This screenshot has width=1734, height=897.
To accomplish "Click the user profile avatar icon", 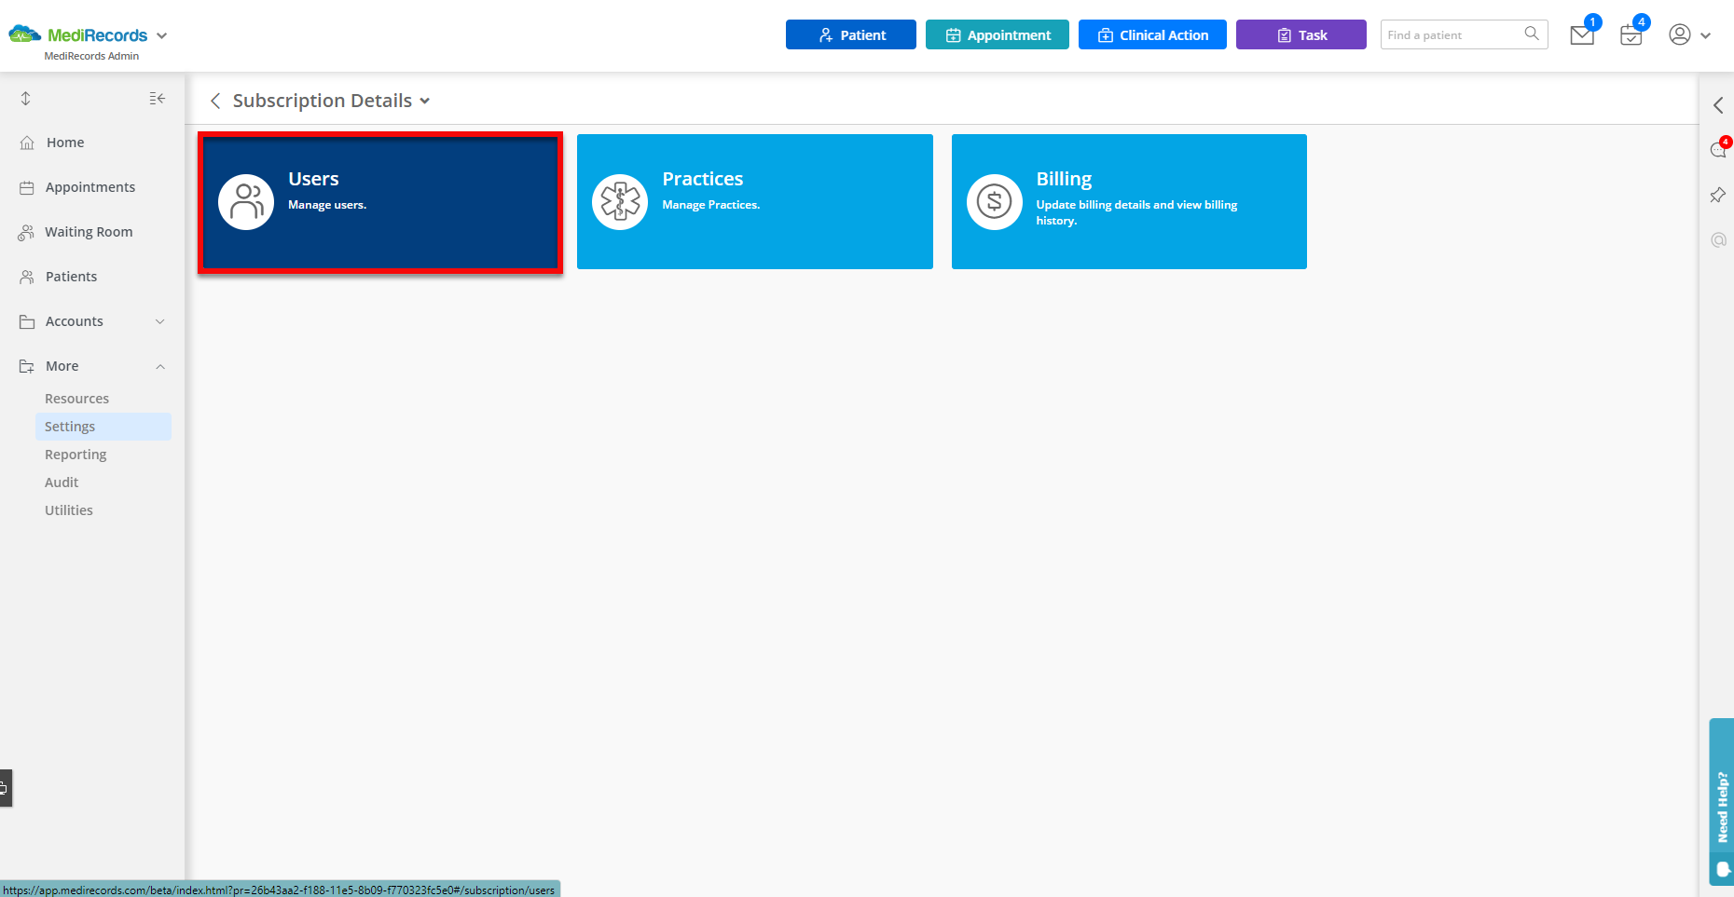I will point(1679,34).
